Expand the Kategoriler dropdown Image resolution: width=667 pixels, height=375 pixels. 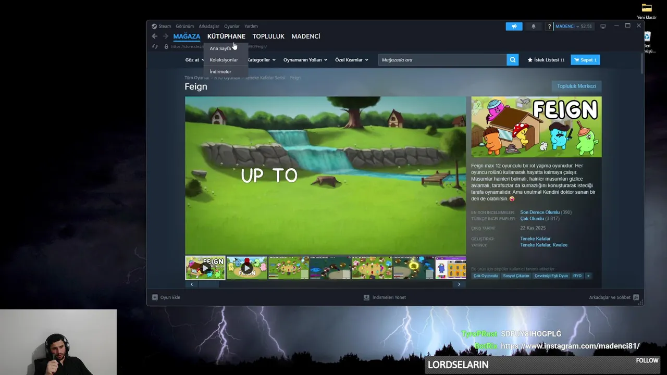tap(261, 60)
